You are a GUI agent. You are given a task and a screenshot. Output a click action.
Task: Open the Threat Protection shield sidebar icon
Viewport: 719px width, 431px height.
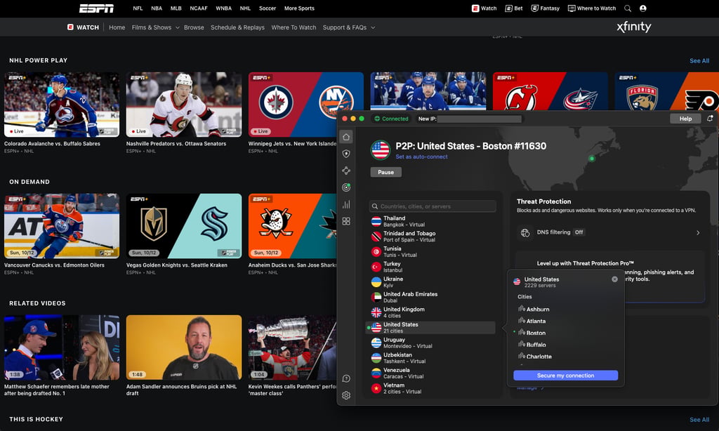click(x=346, y=154)
